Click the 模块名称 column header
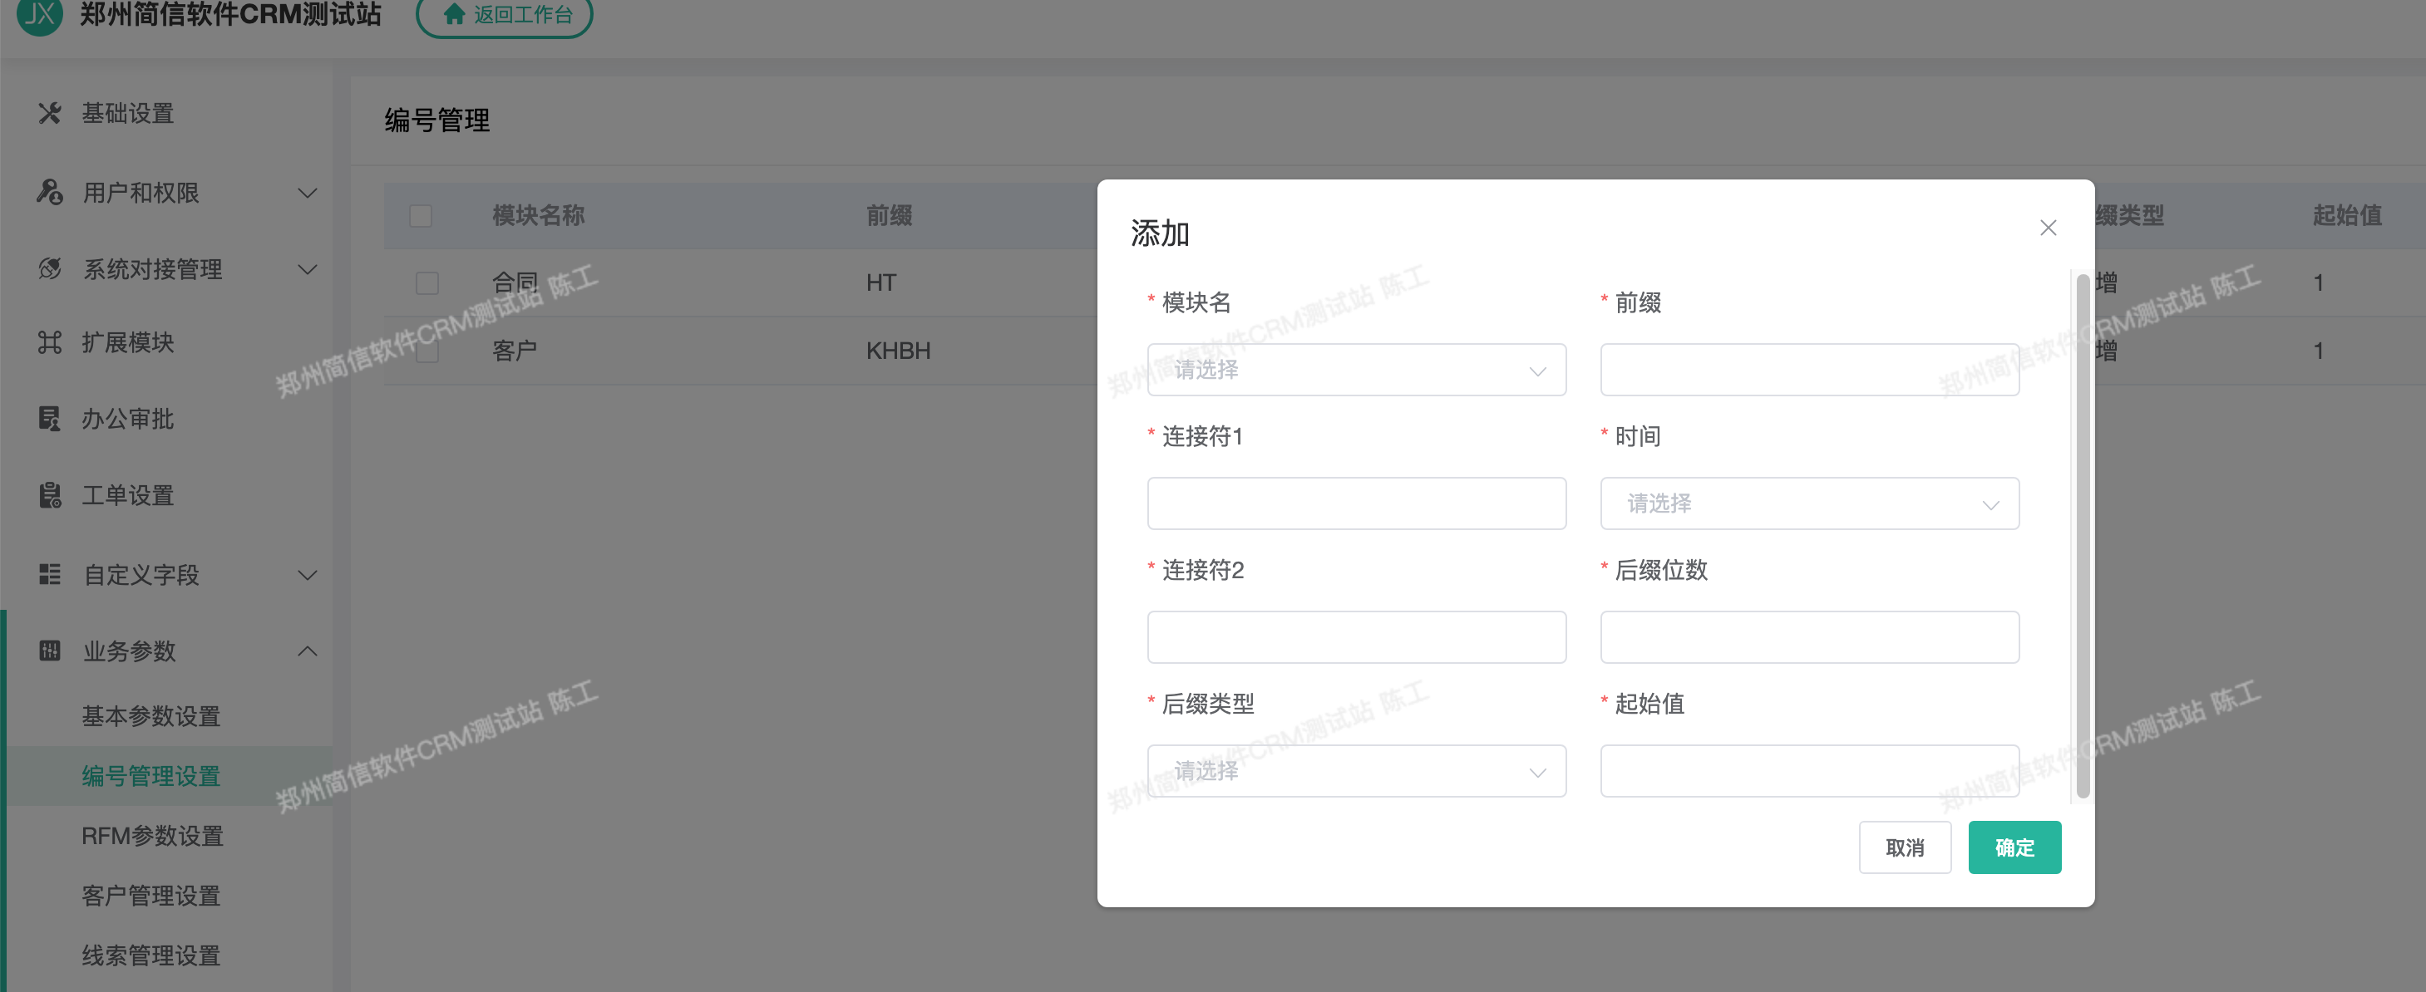 coord(539,215)
